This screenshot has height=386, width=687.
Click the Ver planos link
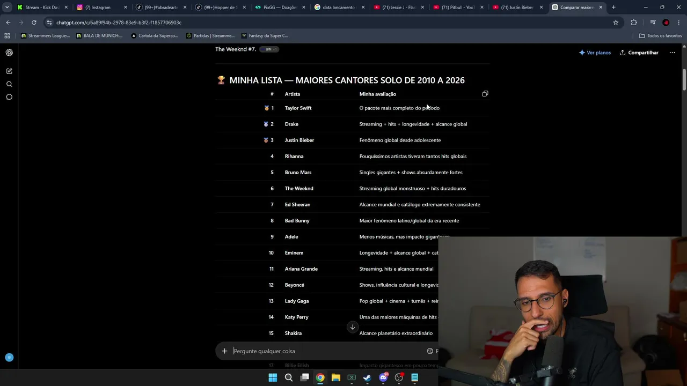point(595,53)
